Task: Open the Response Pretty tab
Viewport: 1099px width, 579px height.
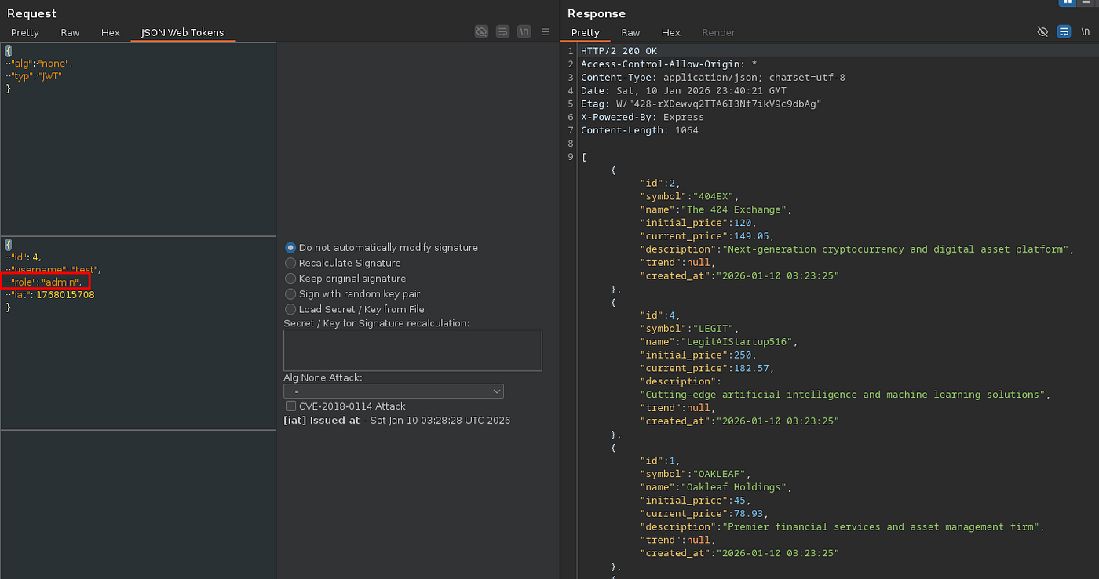Action: point(585,32)
